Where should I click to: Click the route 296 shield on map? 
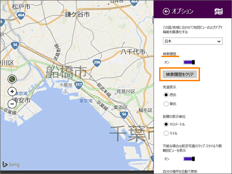(97, 63)
